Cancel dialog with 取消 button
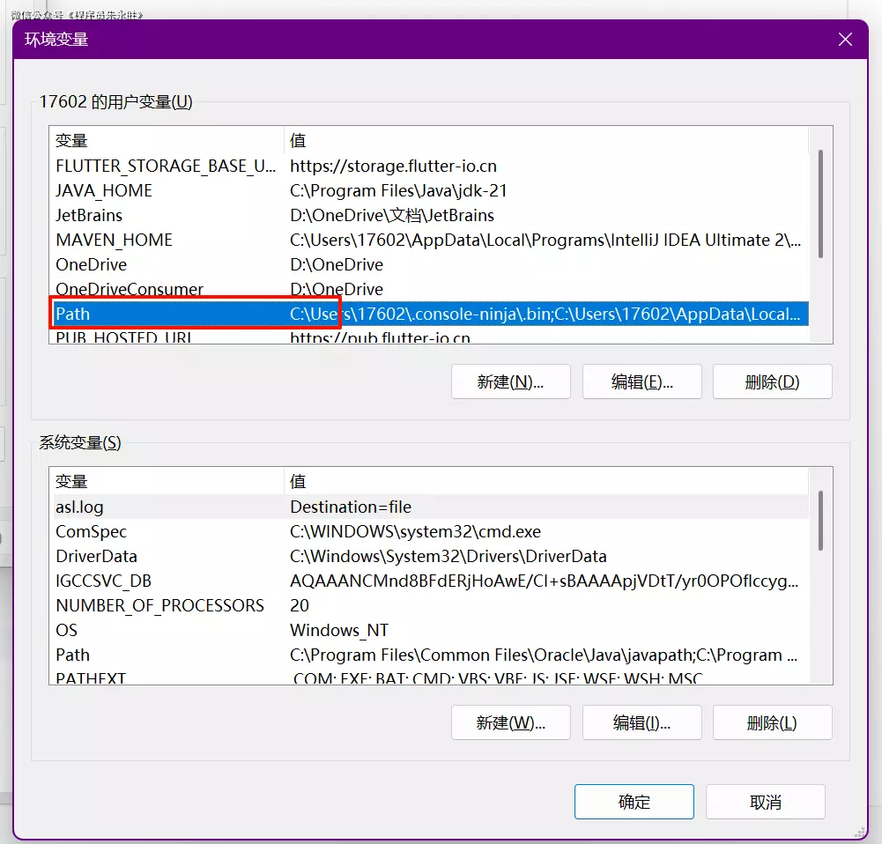Screen dimensions: 882x844 (x=765, y=802)
